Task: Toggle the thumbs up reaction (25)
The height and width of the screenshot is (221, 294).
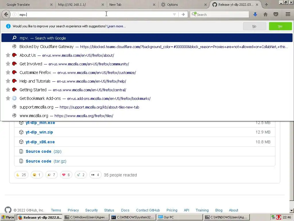Action: [21, 175]
